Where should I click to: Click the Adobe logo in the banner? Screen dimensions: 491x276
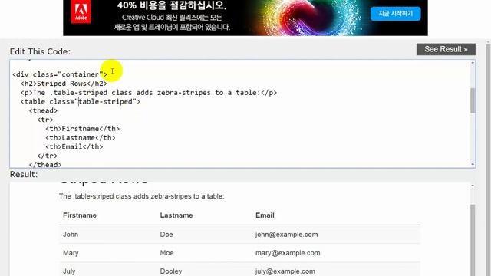click(81, 12)
